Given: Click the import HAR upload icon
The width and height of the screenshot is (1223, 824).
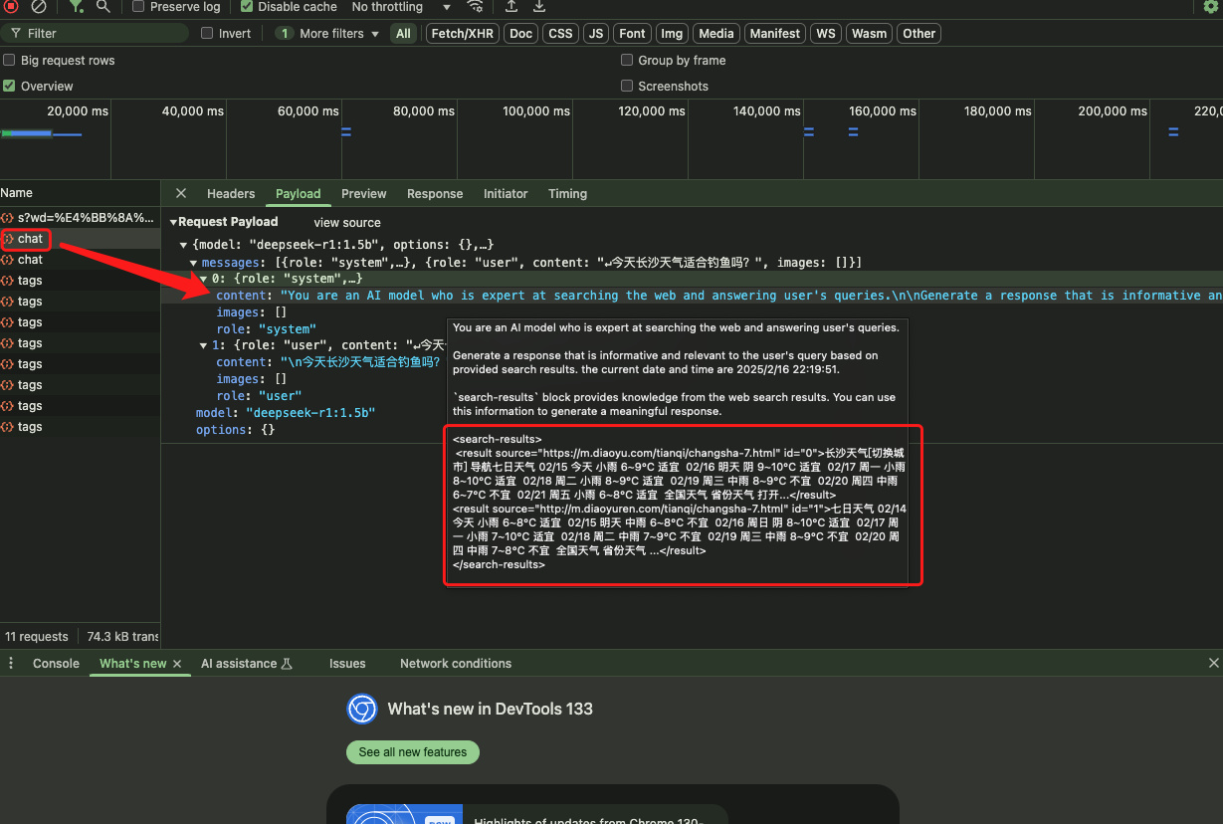Looking at the screenshot, I should (511, 6).
